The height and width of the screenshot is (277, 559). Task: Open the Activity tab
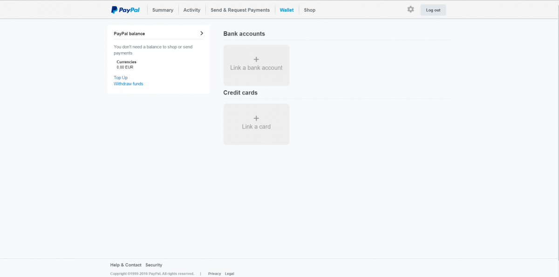click(x=192, y=10)
